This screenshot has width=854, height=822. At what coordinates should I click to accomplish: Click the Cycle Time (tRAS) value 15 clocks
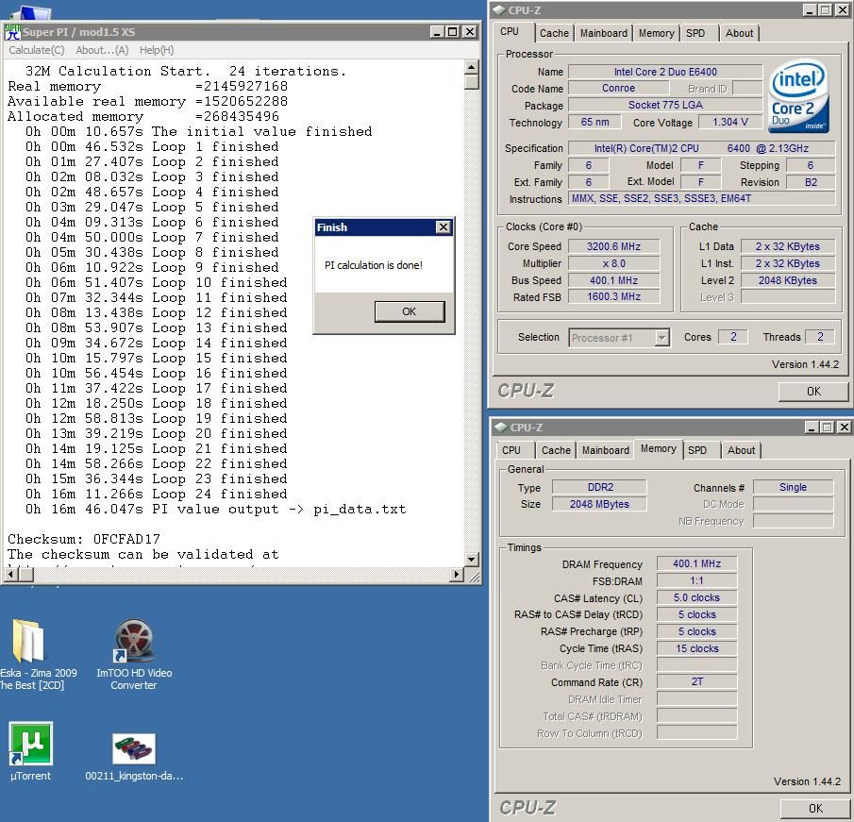[696, 648]
